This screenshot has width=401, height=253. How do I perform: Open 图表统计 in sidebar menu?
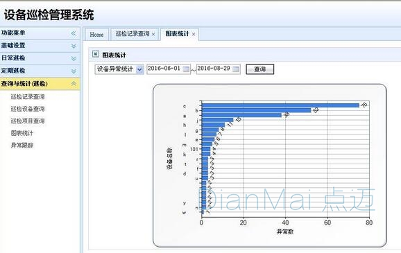pos(22,133)
